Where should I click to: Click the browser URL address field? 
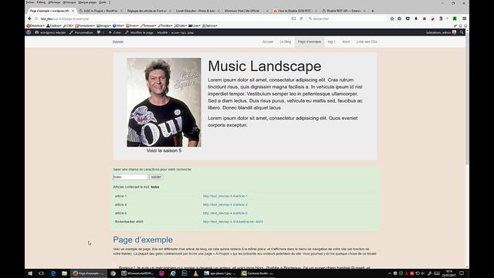tap(164, 19)
